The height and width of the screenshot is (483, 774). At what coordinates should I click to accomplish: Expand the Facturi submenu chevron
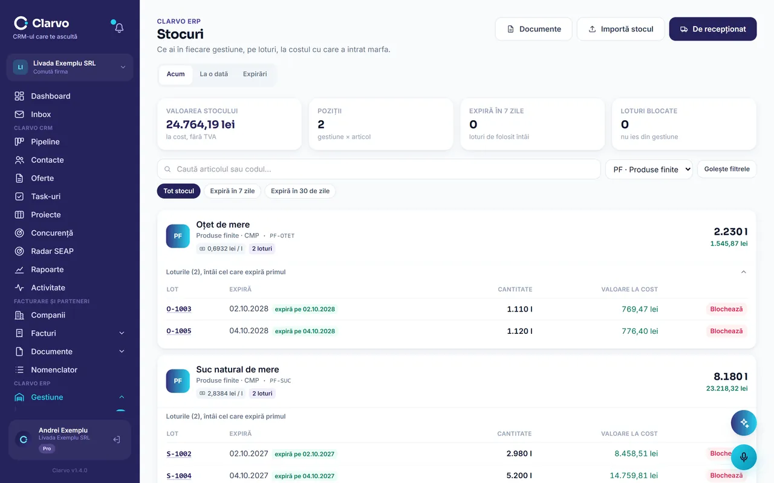pos(122,333)
